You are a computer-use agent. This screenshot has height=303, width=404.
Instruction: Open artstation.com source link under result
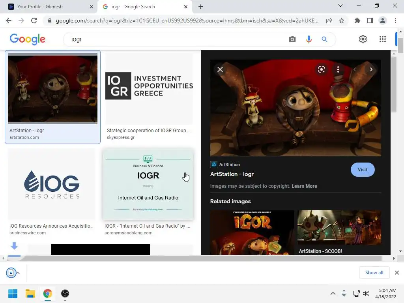click(x=24, y=137)
